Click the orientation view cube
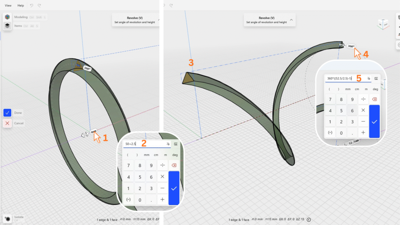400x225 pixels. [x=382, y=25]
